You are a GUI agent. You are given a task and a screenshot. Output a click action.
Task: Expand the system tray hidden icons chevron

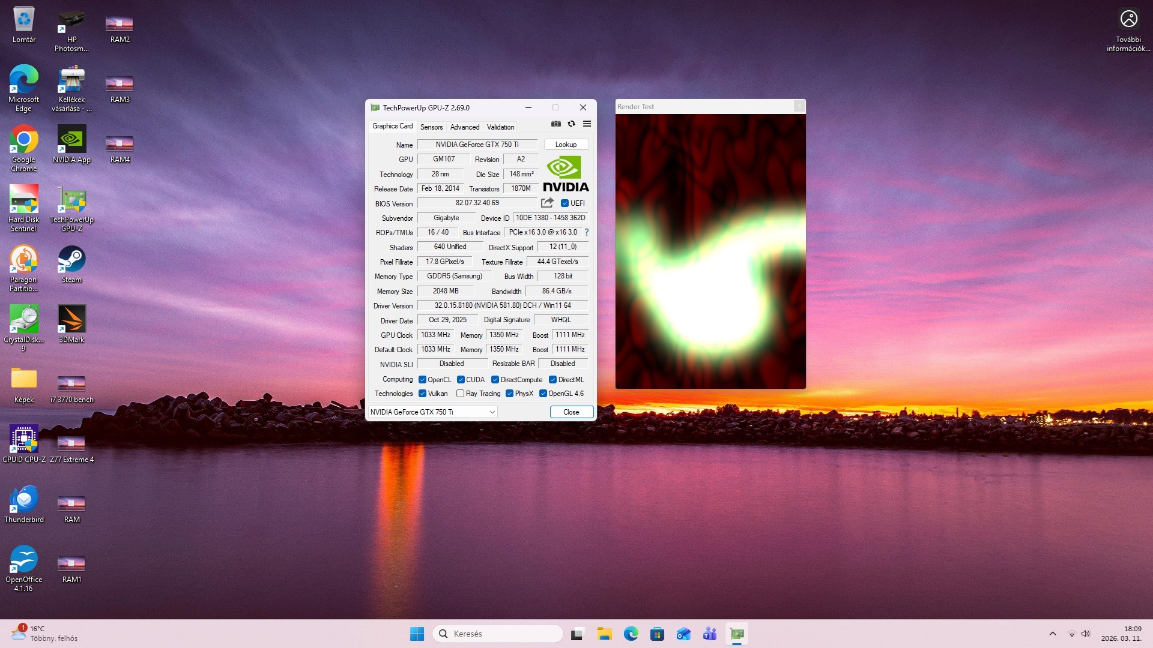(1052, 634)
